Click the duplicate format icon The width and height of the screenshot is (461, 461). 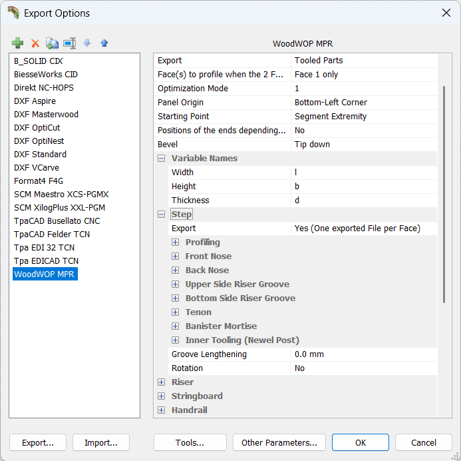(x=52, y=43)
